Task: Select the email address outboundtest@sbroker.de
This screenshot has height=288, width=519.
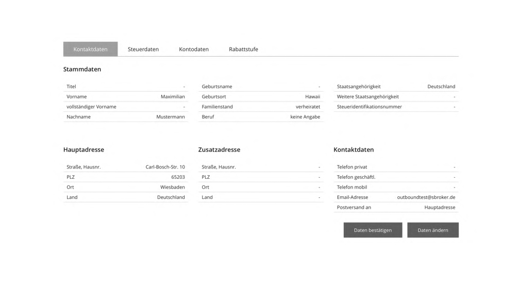Action: [x=426, y=197]
